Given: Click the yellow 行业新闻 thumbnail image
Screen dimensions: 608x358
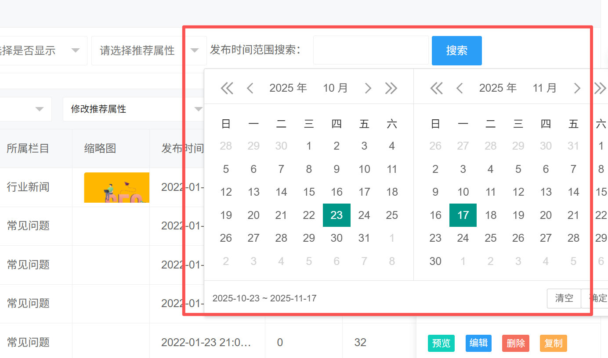Looking at the screenshot, I should 116,187.
